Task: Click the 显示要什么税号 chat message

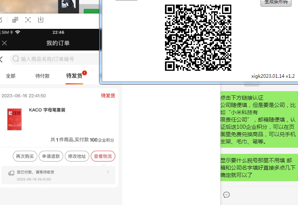Action: [x=259, y=168]
